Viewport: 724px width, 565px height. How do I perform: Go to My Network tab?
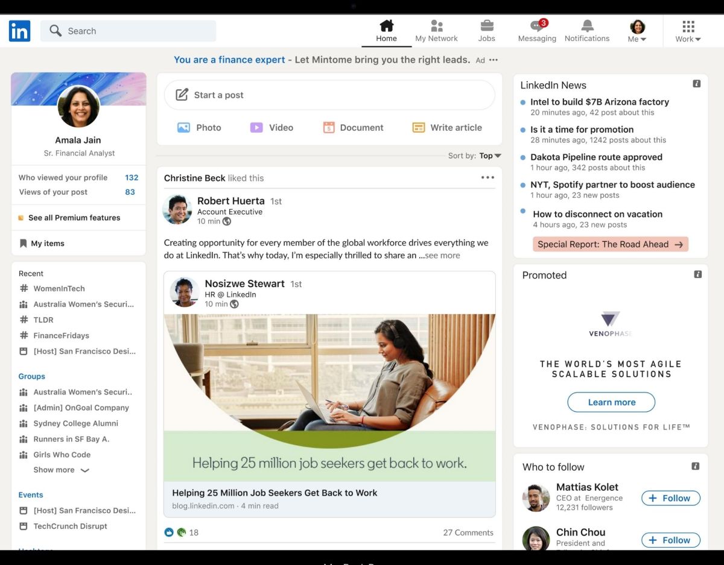(x=436, y=31)
